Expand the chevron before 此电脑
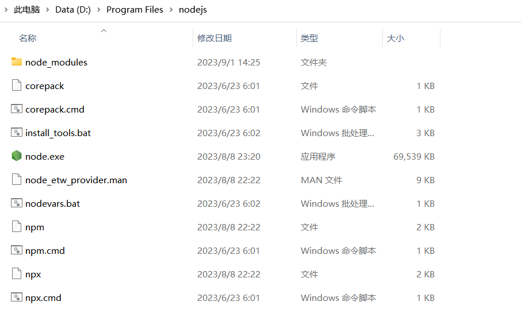The image size is (521, 313). [6, 10]
